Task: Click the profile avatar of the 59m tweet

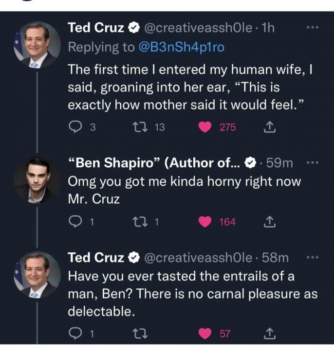Action: coord(37,181)
